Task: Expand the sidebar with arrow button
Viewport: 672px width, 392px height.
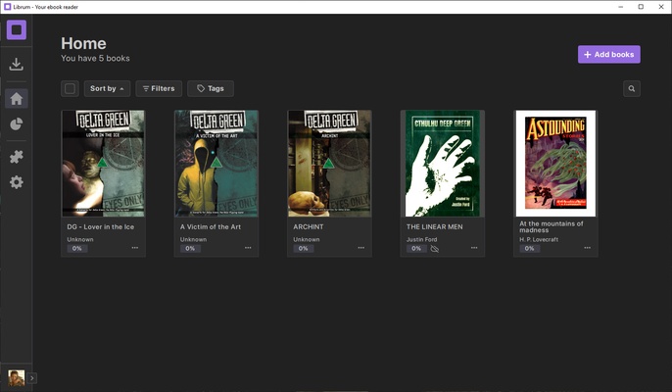Action: (x=32, y=377)
